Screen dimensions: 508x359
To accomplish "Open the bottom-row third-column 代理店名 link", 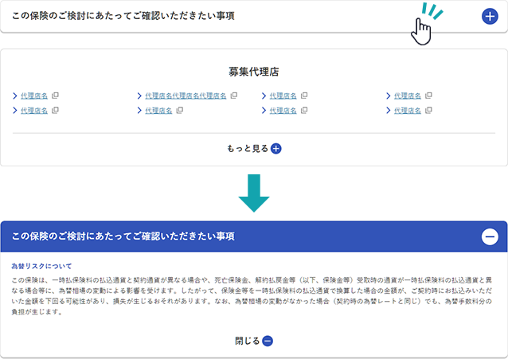I will click(283, 111).
